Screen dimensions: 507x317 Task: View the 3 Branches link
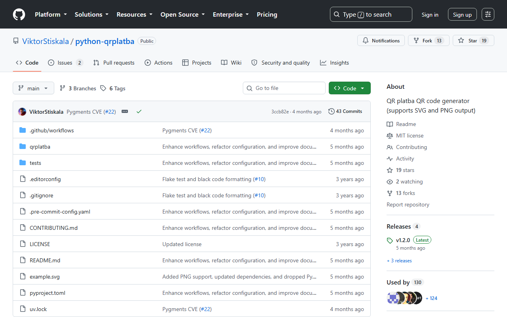tap(78, 88)
